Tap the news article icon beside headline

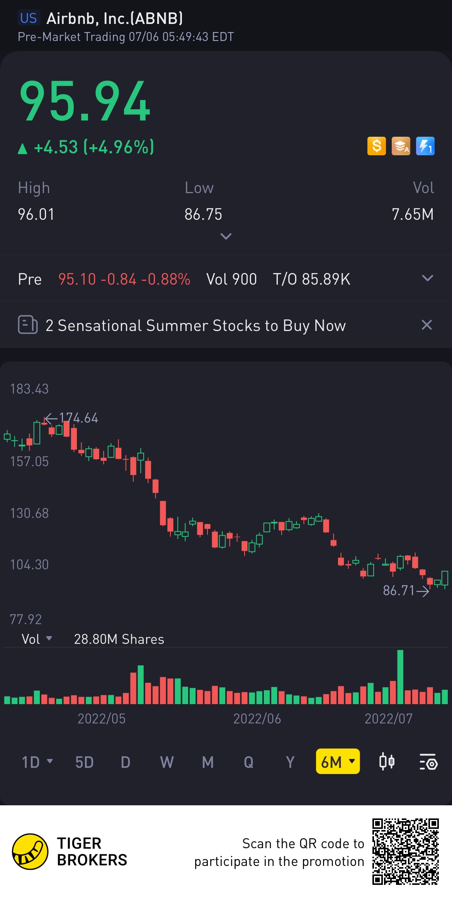28,325
